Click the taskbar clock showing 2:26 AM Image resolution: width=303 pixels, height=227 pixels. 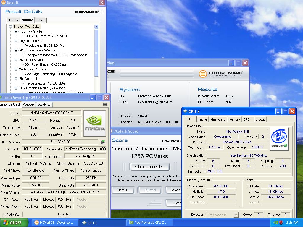(x=292, y=223)
